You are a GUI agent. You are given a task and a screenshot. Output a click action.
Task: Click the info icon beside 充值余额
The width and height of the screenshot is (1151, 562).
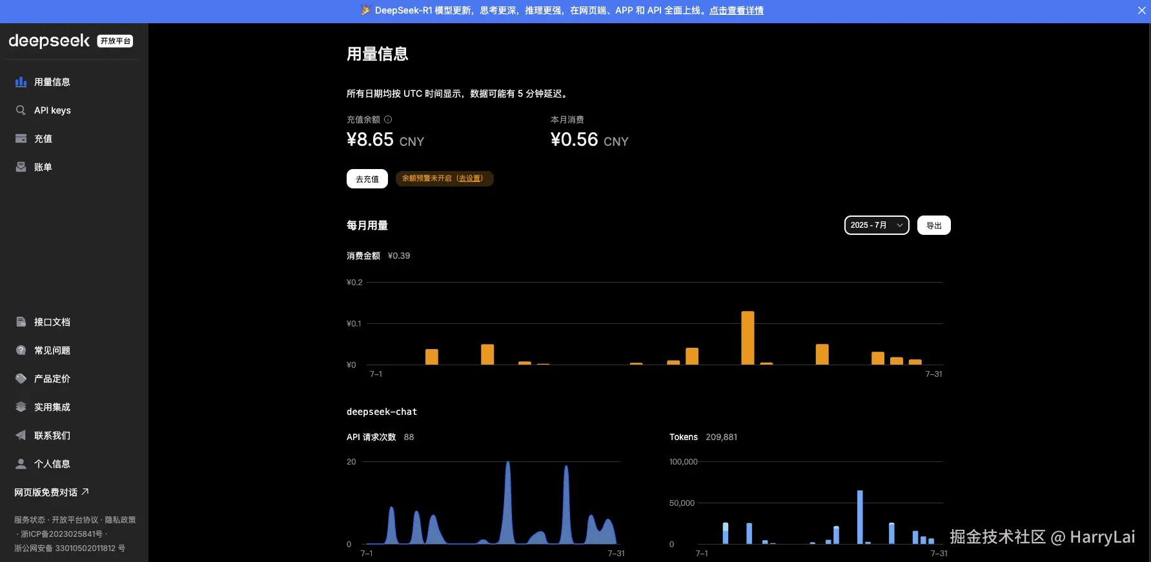[388, 119]
